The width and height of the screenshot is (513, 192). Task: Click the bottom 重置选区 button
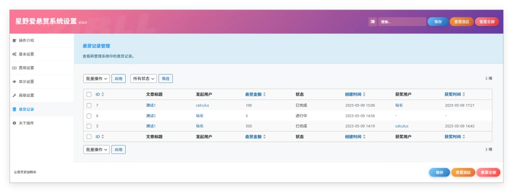point(463,172)
